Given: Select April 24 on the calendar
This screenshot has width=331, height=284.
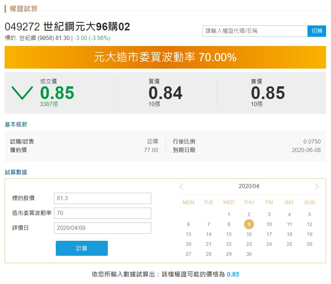Looking at the screenshot, I should coord(269,244).
